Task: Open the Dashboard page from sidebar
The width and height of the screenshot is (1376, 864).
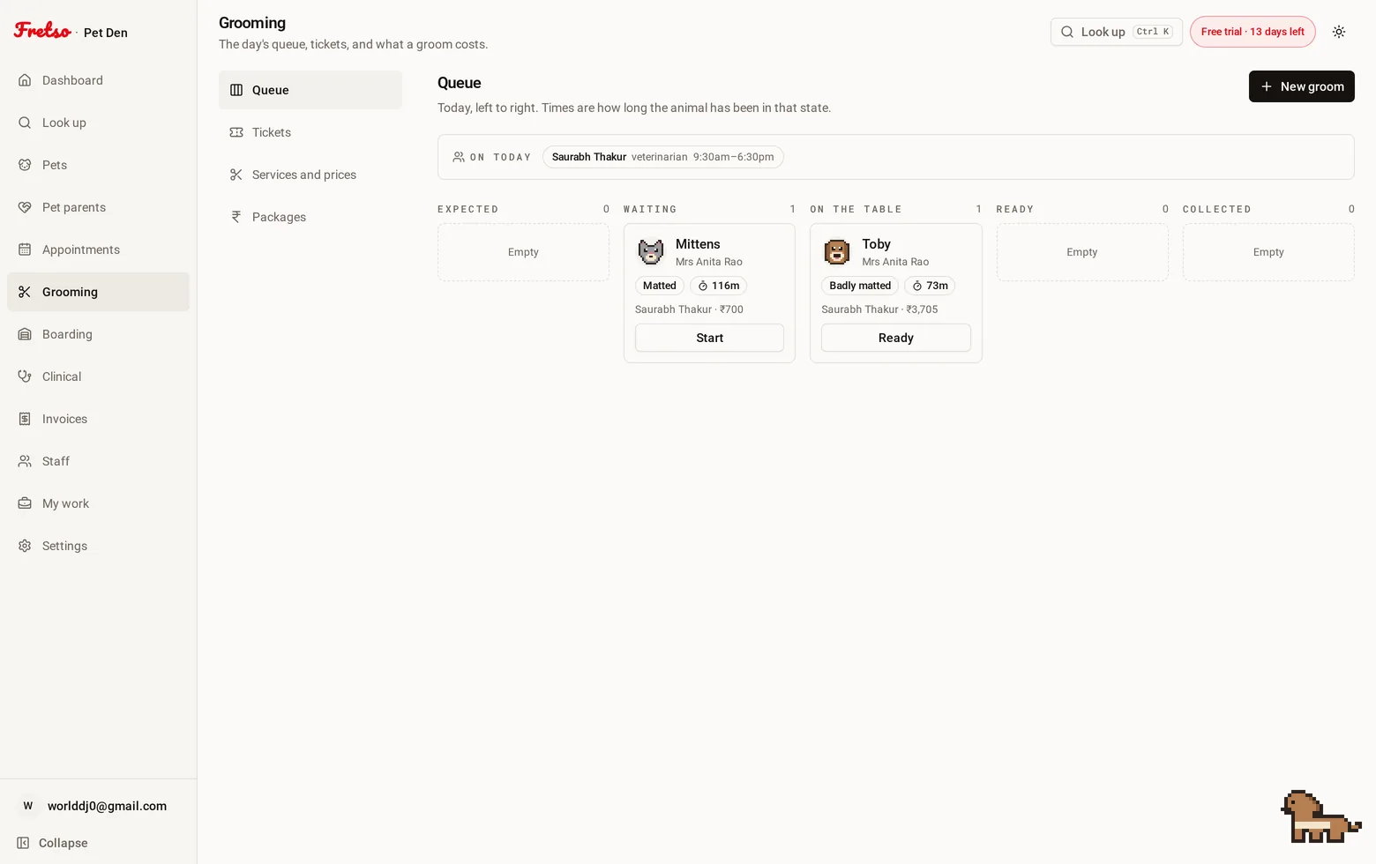Action: (x=98, y=80)
